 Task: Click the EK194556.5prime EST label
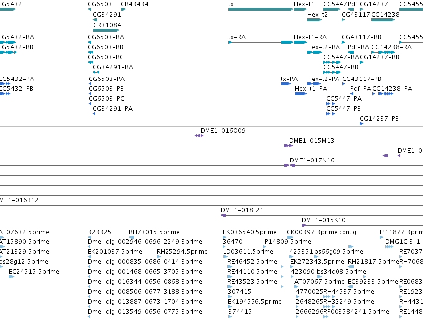(254, 302)
